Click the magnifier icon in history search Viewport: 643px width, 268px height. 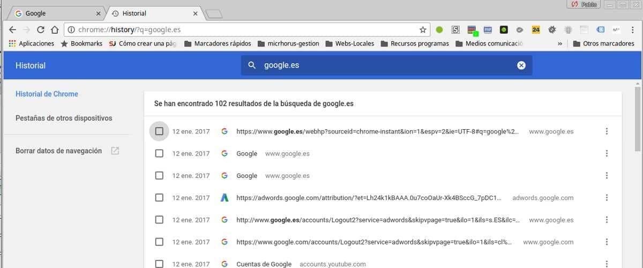pyautogui.click(x=252, y=65)
